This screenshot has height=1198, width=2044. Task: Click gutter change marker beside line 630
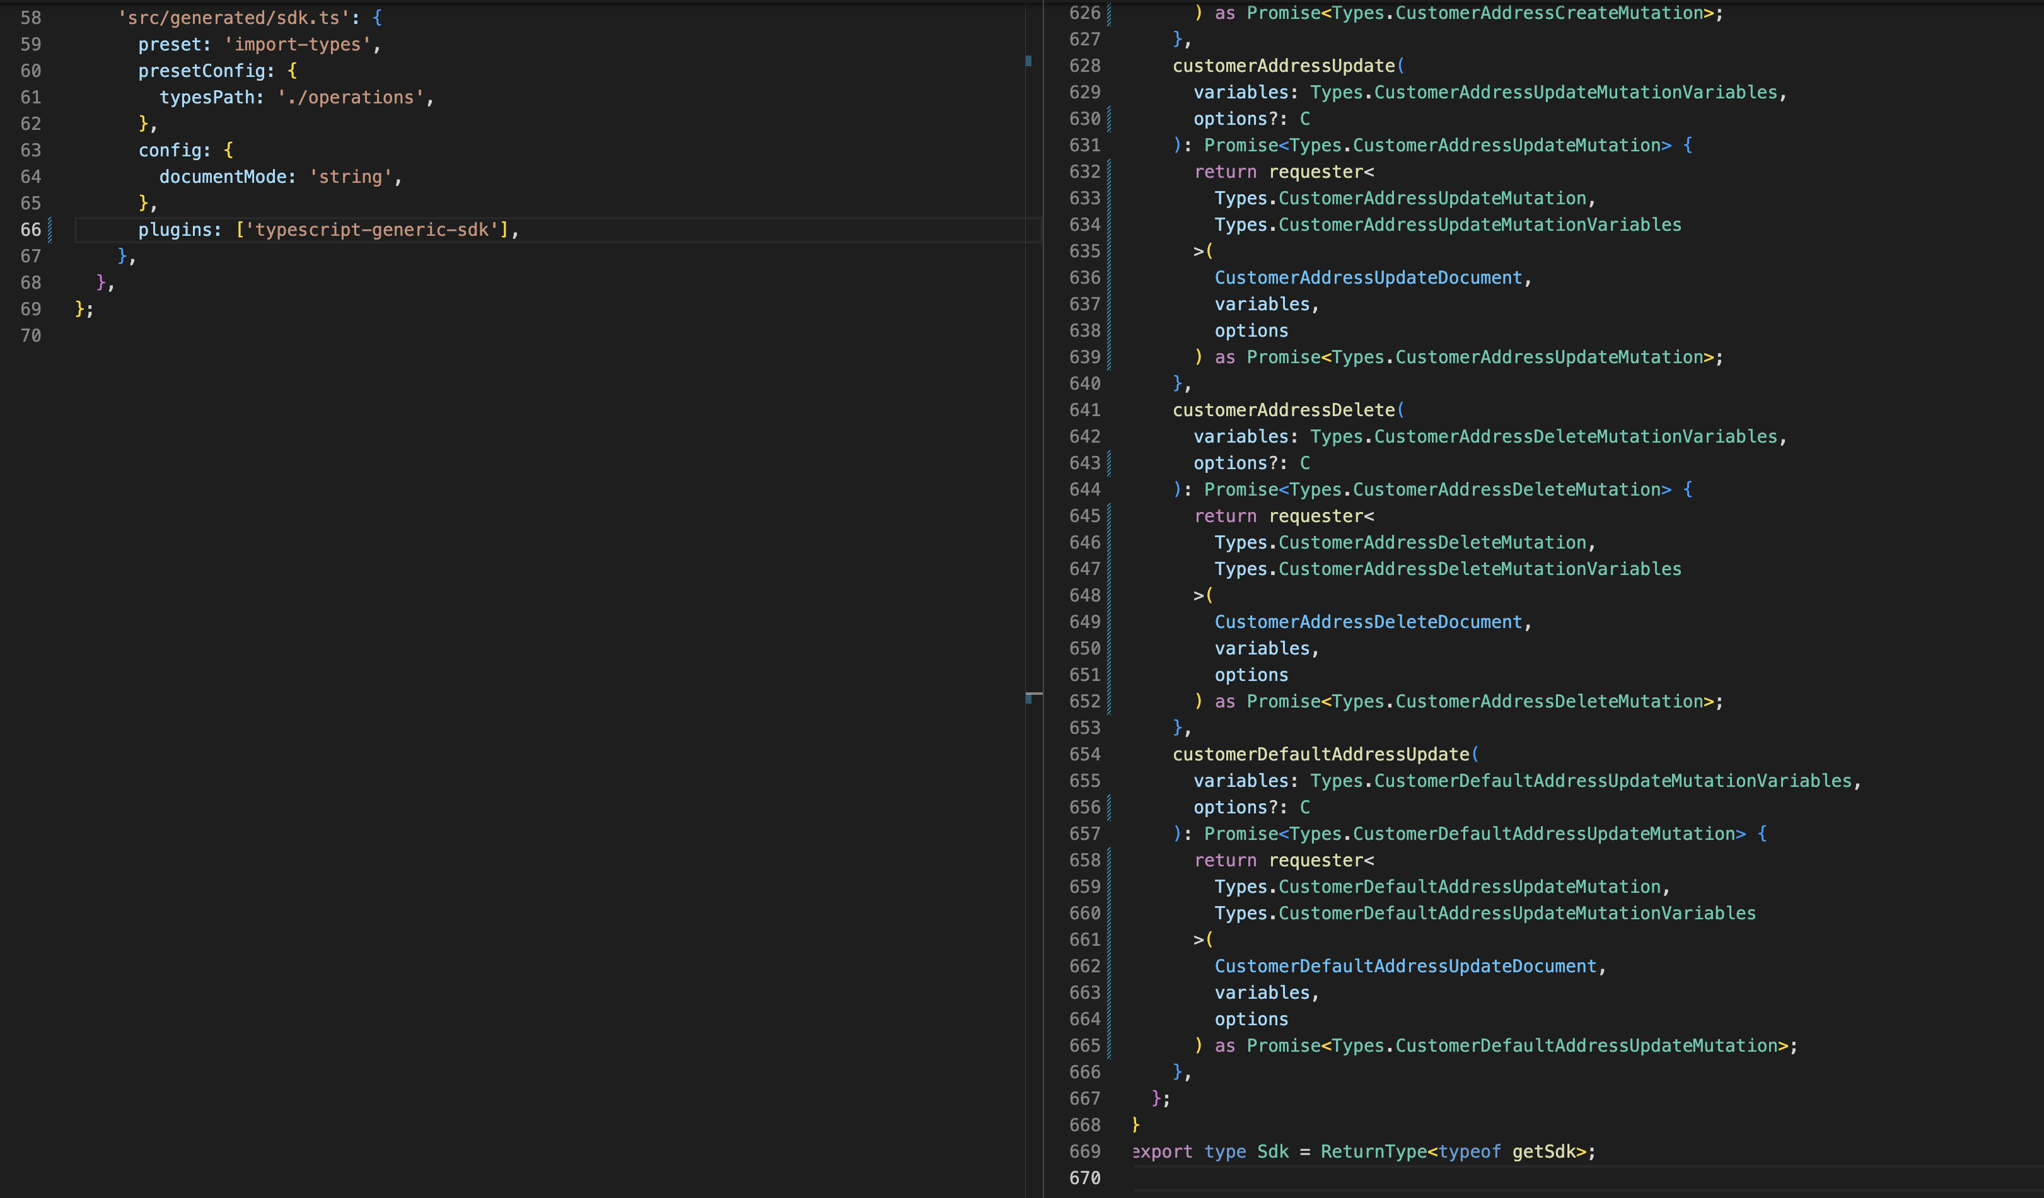click(1109, 119)
